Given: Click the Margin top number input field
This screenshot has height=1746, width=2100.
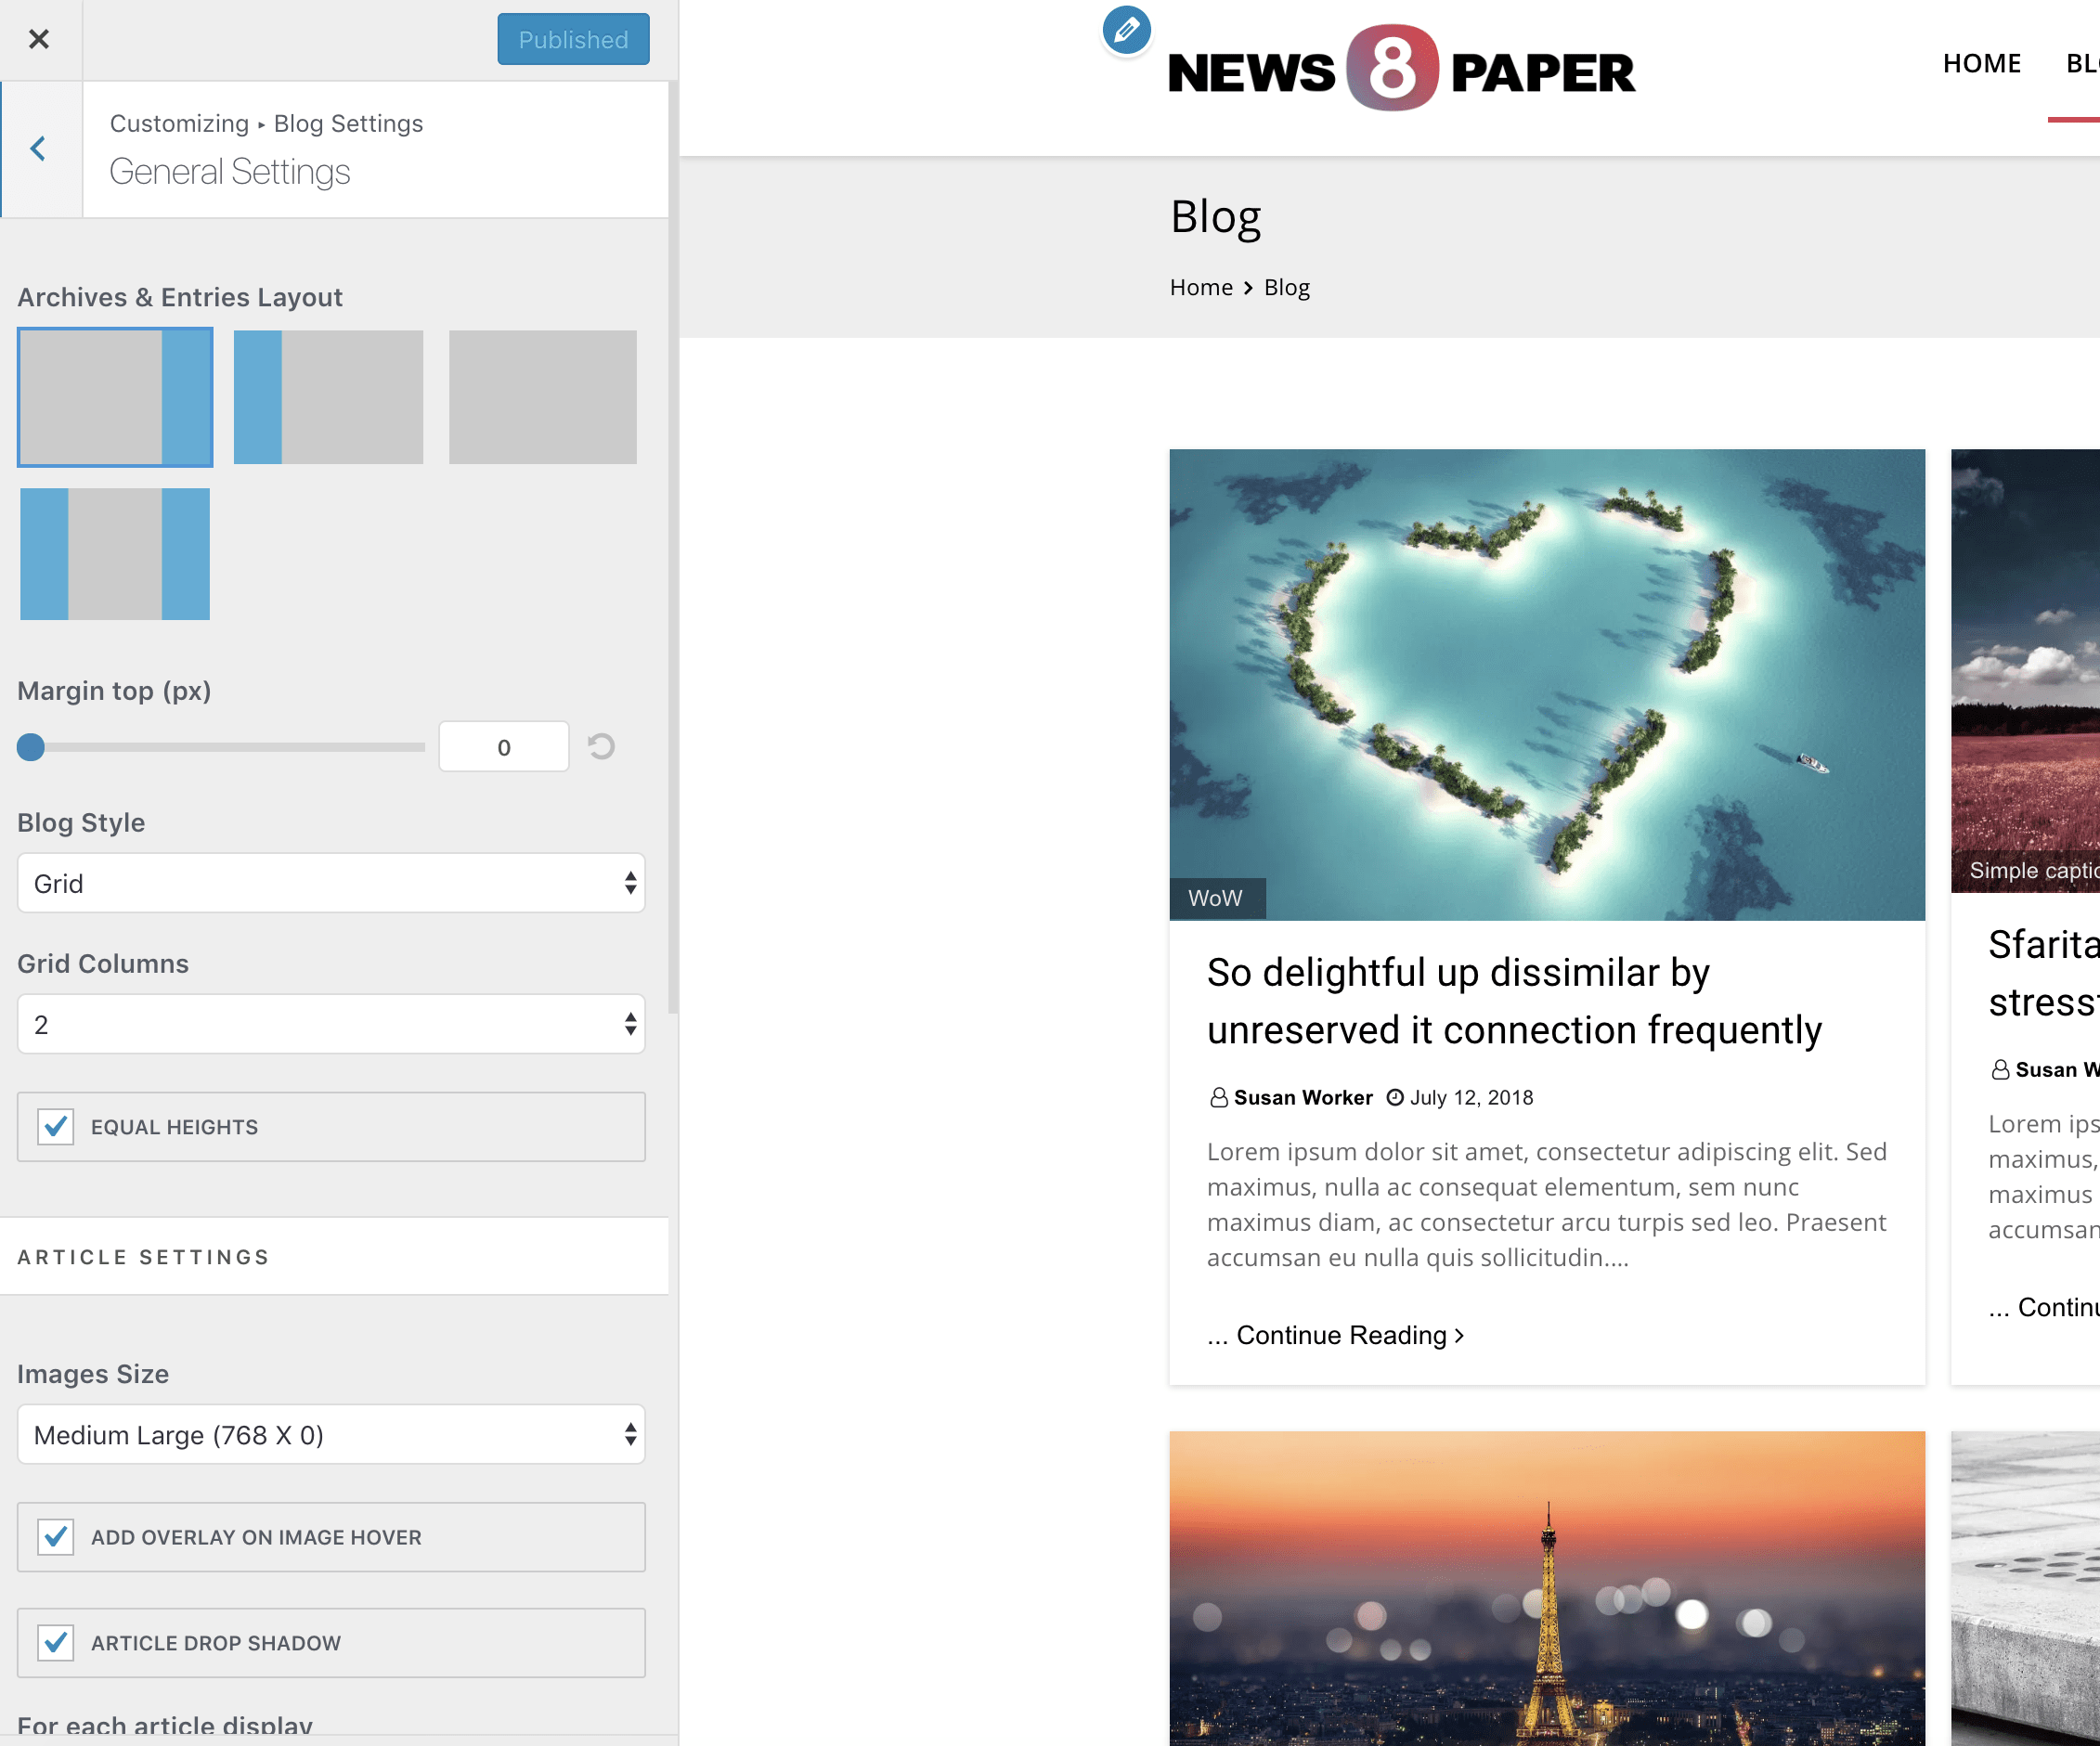Looking at the screenshot, I should 503,746.
